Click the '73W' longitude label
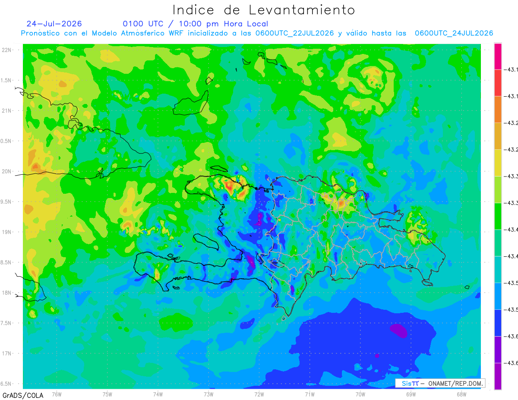 [x=208, y=394]
